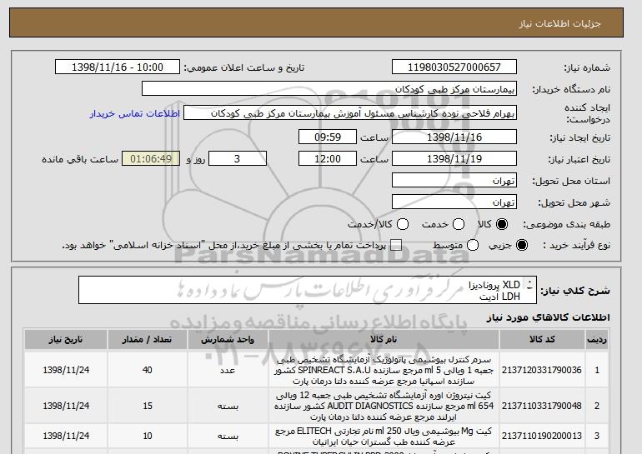Choose the متوسط purchase type radio
Viewport: 642px width, 454px height.
click(x=473, y=245)
